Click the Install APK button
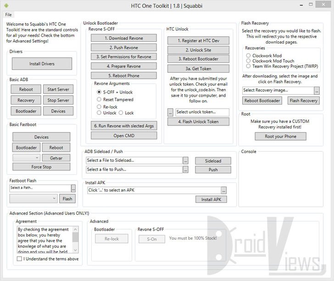 tap(211, 199)
